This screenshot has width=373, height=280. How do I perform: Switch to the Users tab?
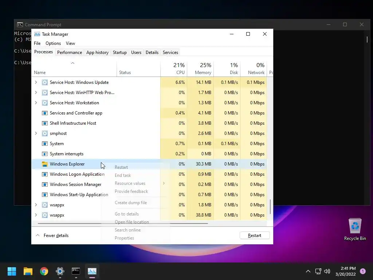tap(136, 52)
